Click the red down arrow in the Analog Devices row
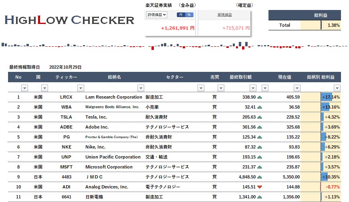Viewport: 349px width, 202px height. point(260,187)
